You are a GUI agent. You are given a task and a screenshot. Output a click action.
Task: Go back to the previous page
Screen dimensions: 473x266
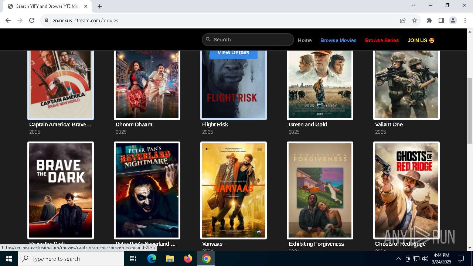click(x=8, y=20)
